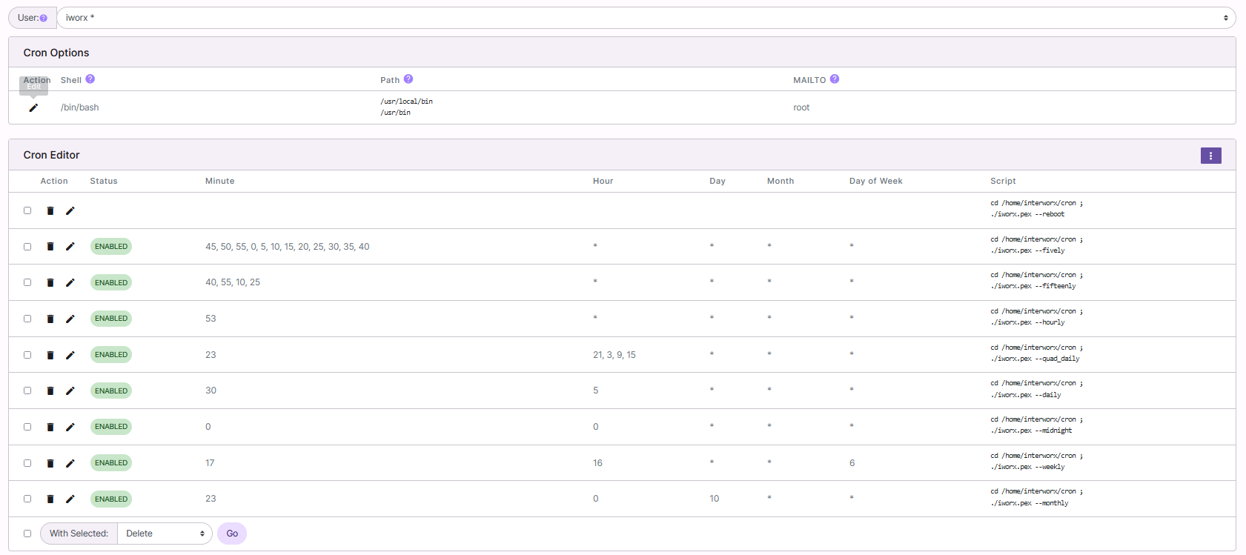
Task: Open the MAILTO help tooltip icon
Action: [834, 79]
